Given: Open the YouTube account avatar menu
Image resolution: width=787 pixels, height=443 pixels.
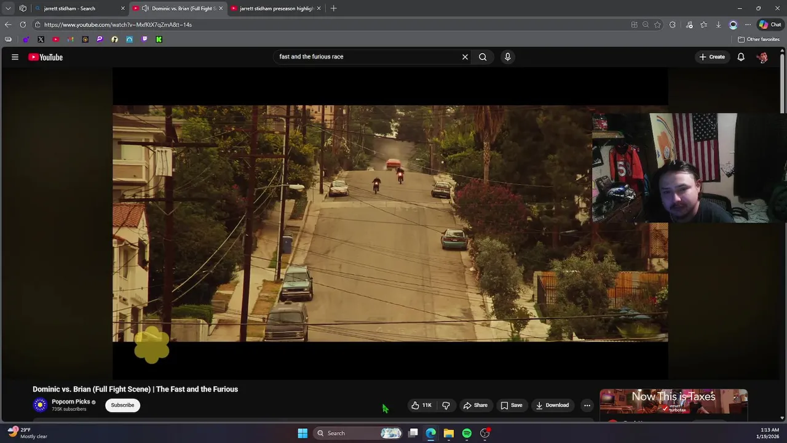Looking at the screenshot, I should [762, 57].
